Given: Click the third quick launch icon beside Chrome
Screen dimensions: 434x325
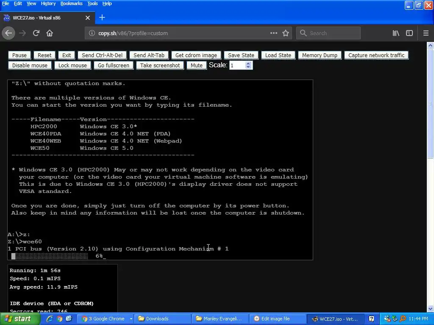Looking at the screenshot, I should 69,319.
